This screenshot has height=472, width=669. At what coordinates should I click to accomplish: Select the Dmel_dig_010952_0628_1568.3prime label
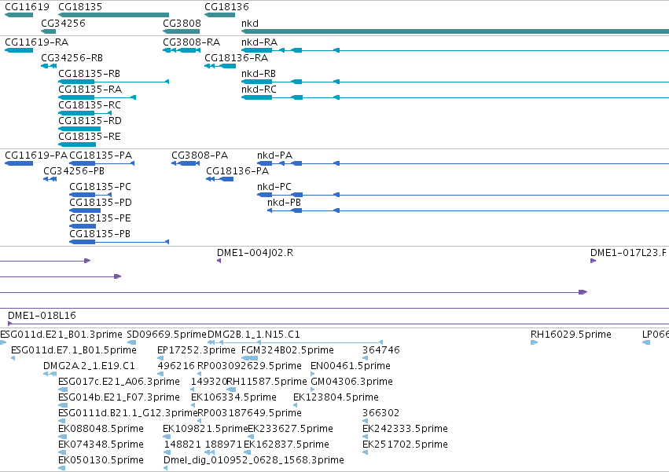(254, 460)
